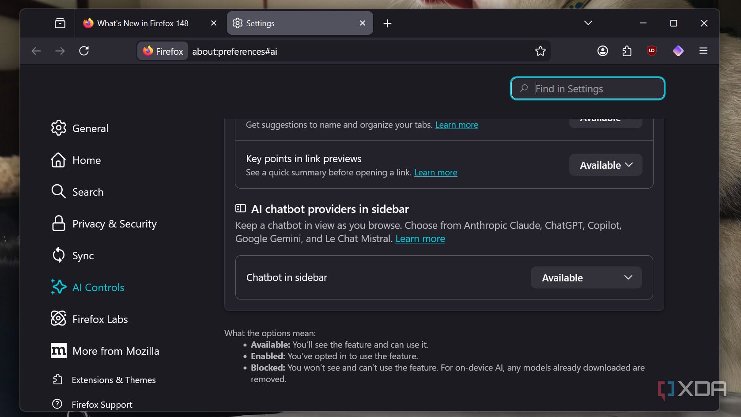Click the Sync arrows icon
Image resolution: width=741 pixels, height=417 pixels.
point(58,255)
